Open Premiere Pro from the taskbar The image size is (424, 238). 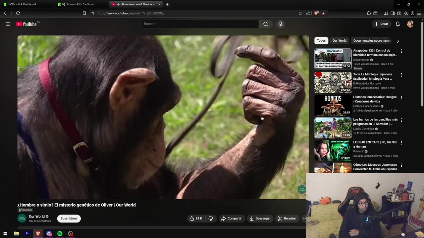click(x=27, y=234)
